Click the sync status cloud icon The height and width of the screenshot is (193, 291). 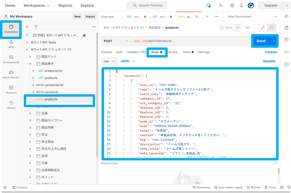pos(208,5)
